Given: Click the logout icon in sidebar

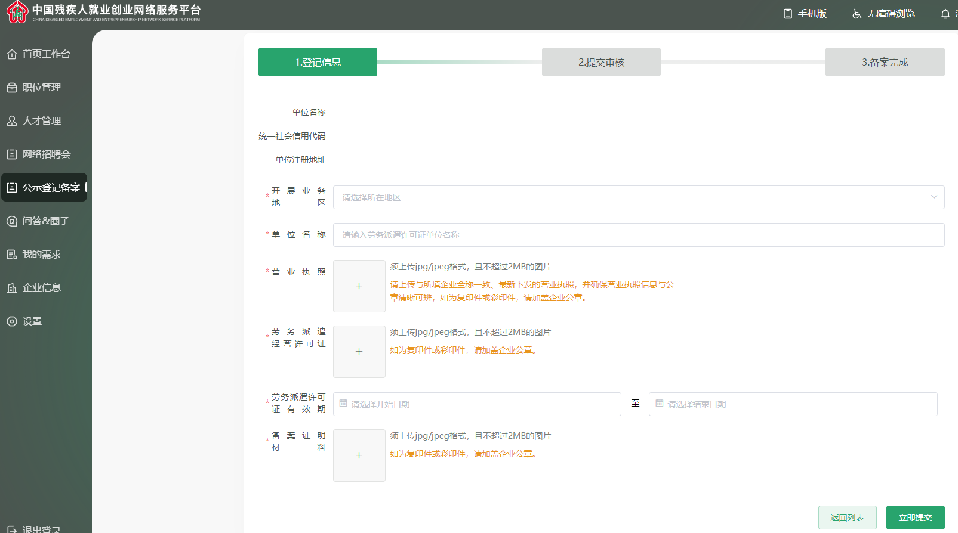Looking at the screenshot, I should pos(12,529).
